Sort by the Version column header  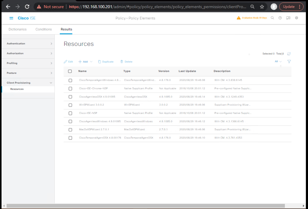click(164, 71)
